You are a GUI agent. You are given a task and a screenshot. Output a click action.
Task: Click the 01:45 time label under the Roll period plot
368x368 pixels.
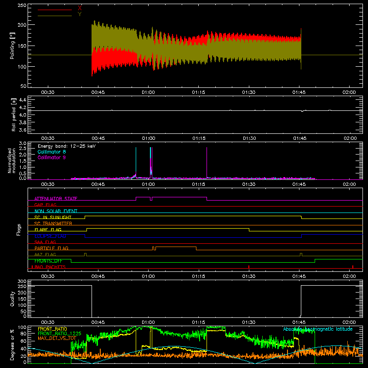(300, 138)
